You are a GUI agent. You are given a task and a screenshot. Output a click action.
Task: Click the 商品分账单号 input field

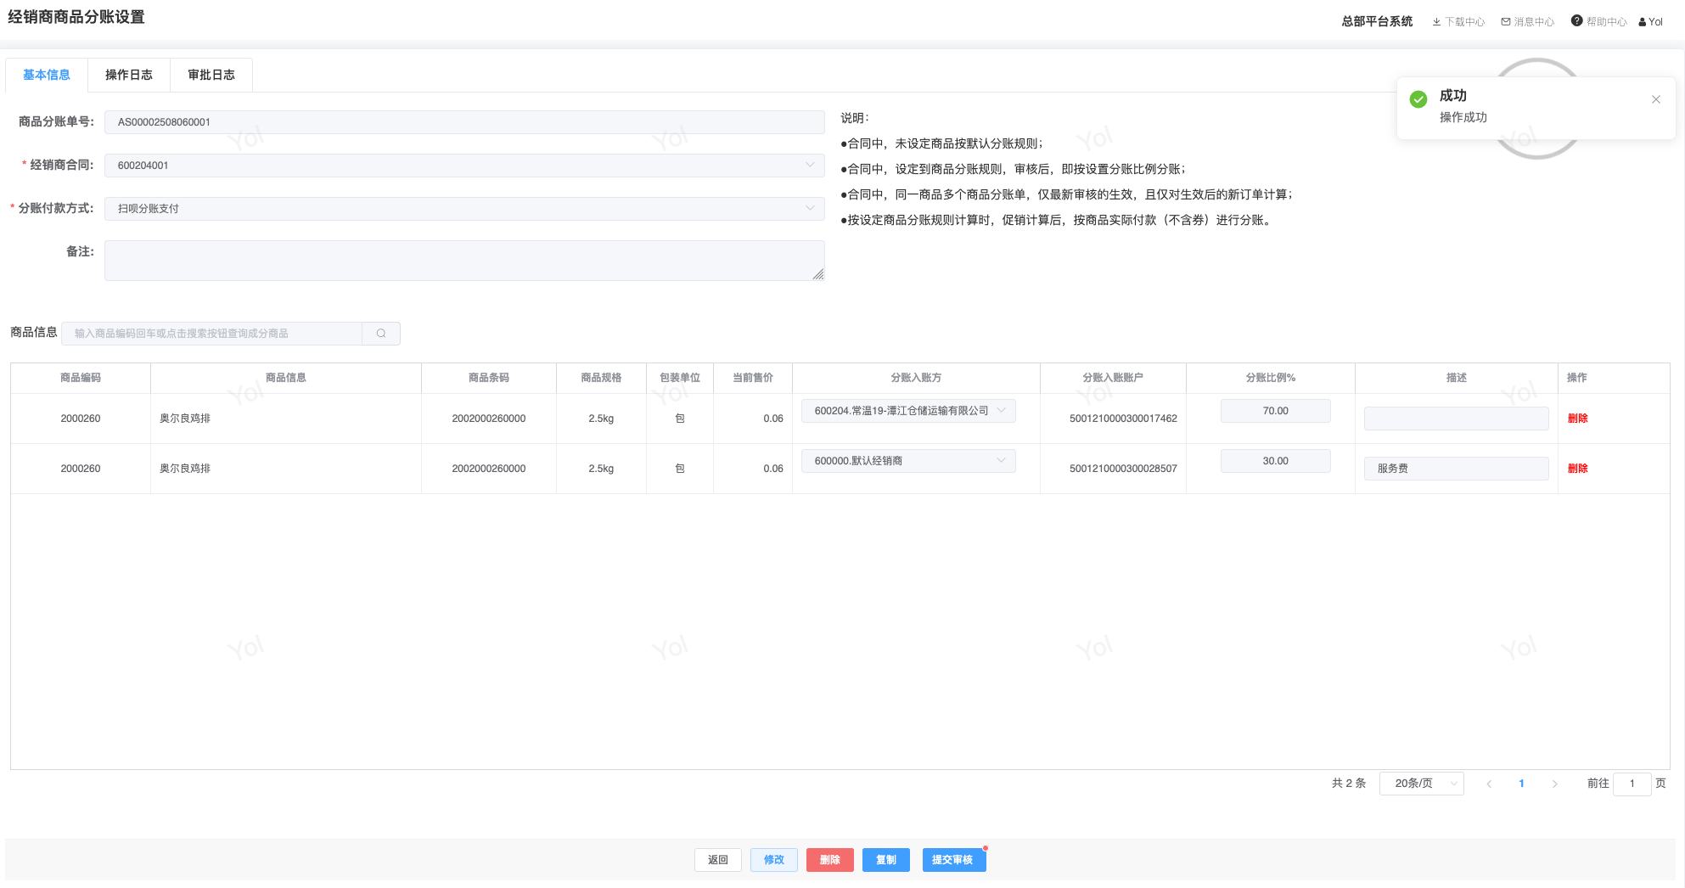(464, 122)
